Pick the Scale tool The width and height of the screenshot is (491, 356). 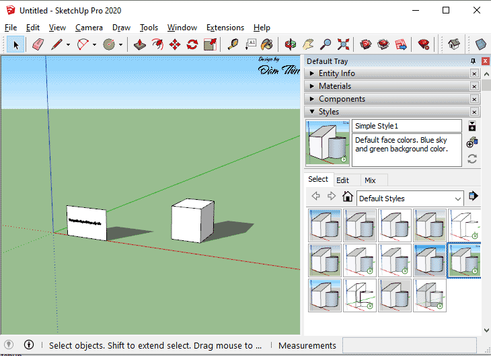pos(210,44)
